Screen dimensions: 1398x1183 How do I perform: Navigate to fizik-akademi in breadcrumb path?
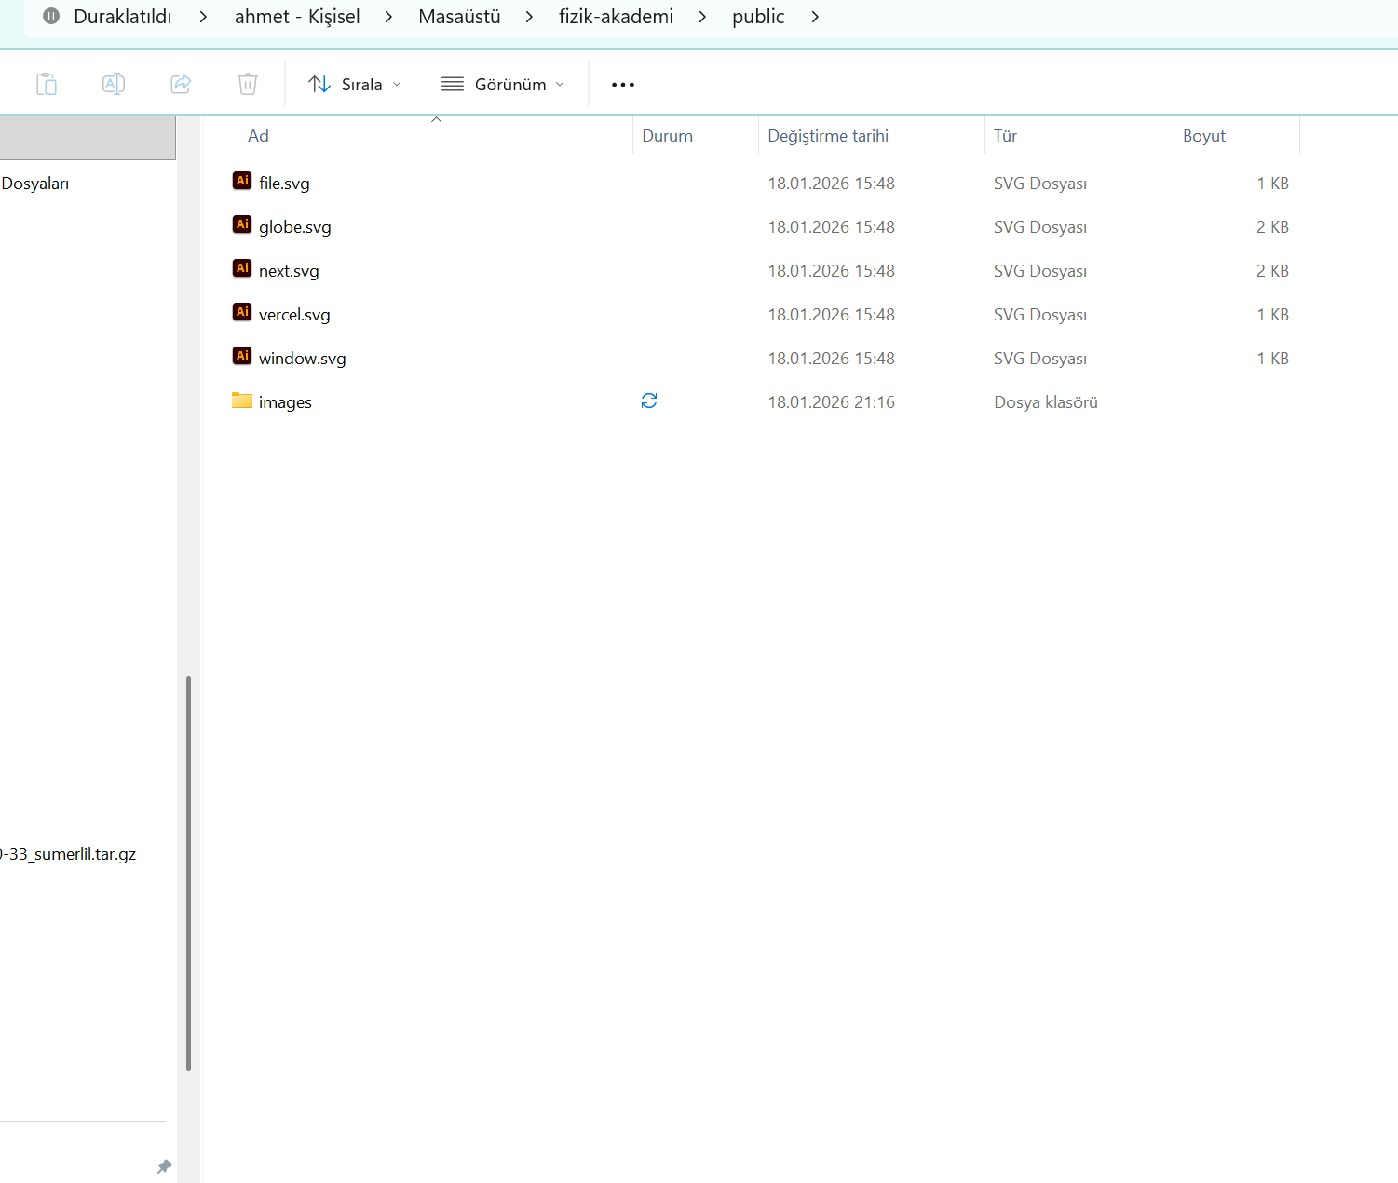pyautogui.click(x=616, y=17)
